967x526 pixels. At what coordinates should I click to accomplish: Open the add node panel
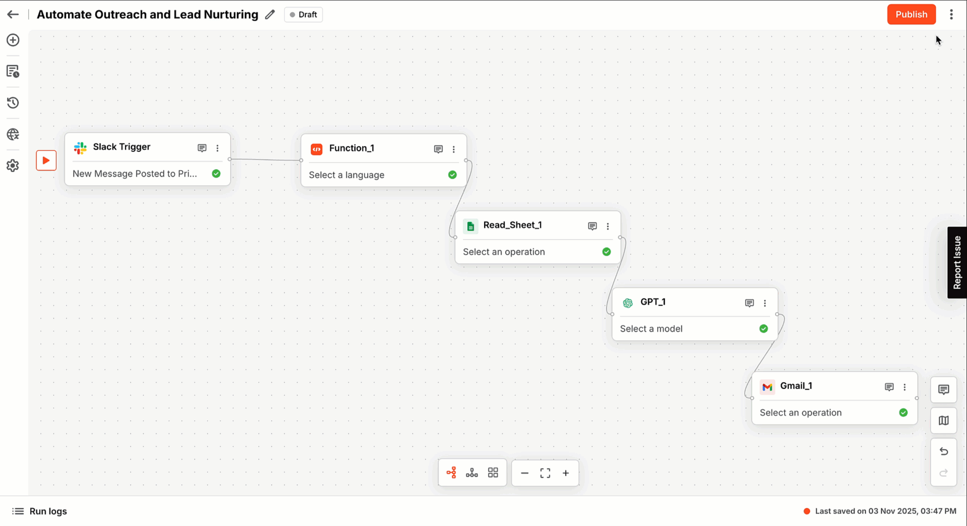tap(13, 40)
